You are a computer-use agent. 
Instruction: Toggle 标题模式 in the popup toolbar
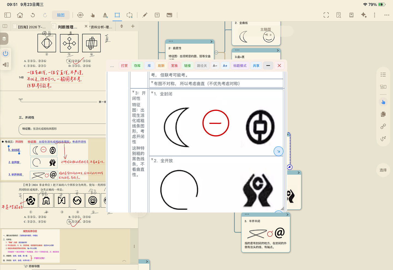coord(240,66)
